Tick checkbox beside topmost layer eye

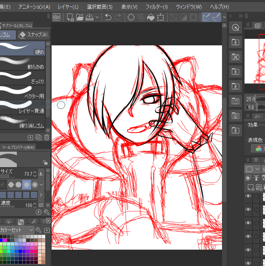(x=256, y=196)
